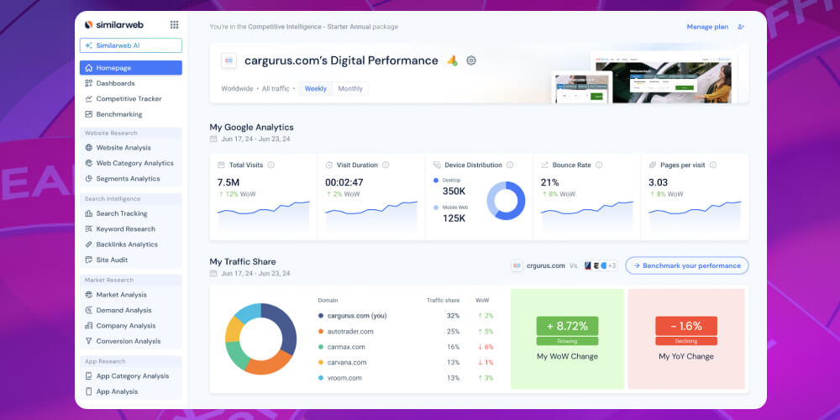Click Visit Duration info icon
The image size is (840, 420).
click(386, 165)
